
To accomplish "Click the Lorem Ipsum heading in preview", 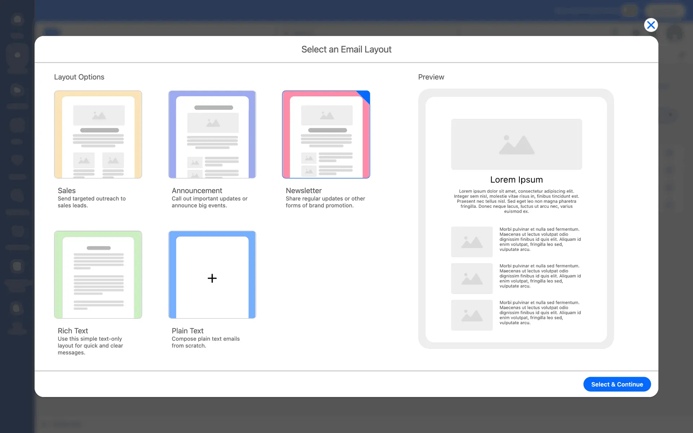I will 516,180.
